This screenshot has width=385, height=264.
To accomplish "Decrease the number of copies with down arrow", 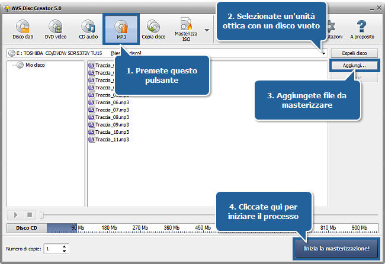I will tap(65, 251).
